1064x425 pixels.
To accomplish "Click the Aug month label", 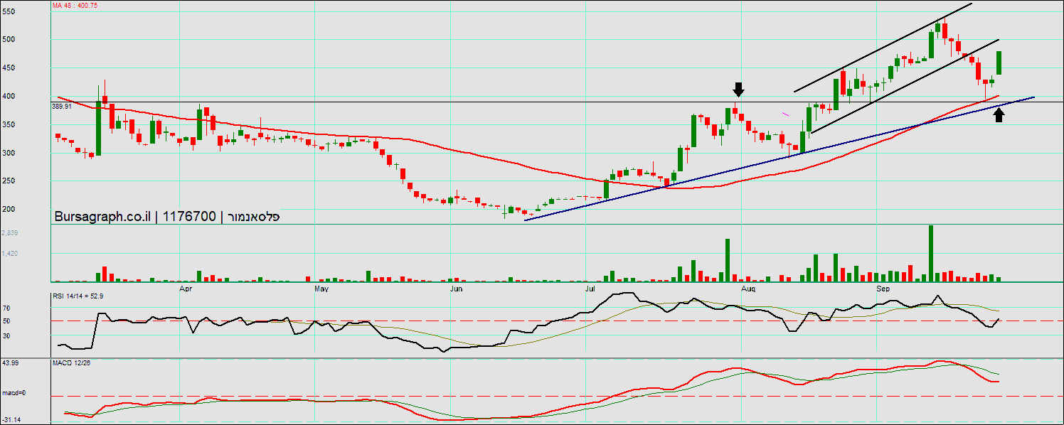I will point(748,289).
